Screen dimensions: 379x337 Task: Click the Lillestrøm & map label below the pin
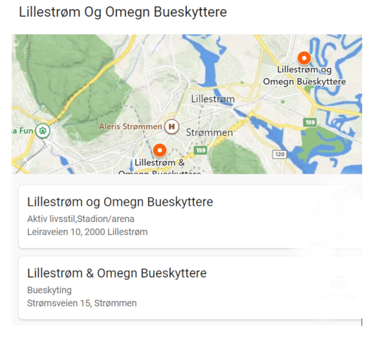coord(160,163)
